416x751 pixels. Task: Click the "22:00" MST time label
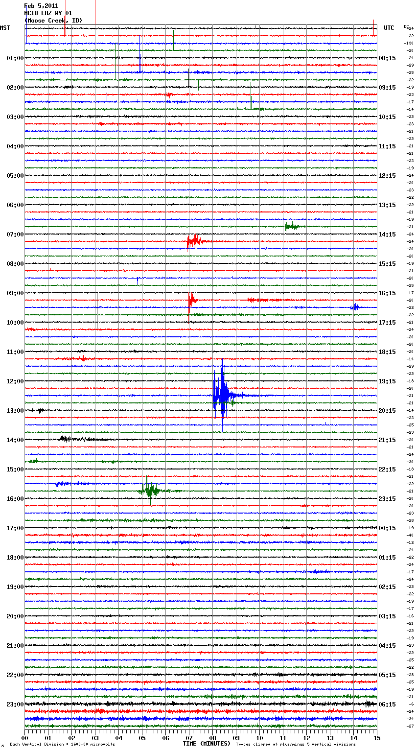tap(15, 675)
